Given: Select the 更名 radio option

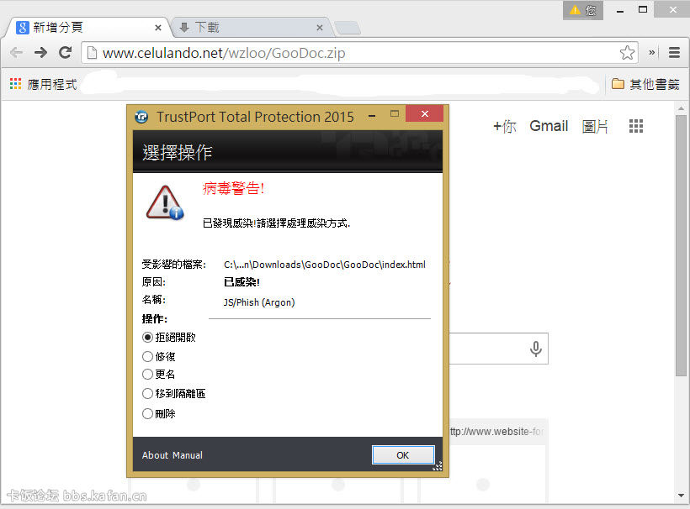Looking at the screenshot, I should (148, 374).
